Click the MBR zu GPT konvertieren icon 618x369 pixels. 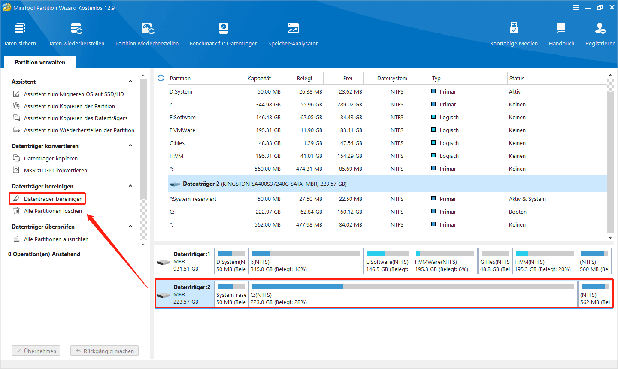point(16,170)
